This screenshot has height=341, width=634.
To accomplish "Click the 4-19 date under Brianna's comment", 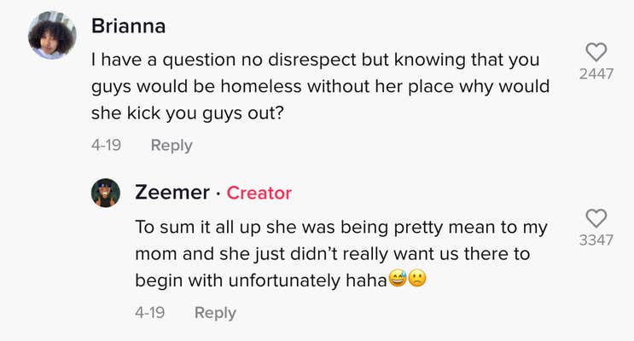I will coord(106,146).
